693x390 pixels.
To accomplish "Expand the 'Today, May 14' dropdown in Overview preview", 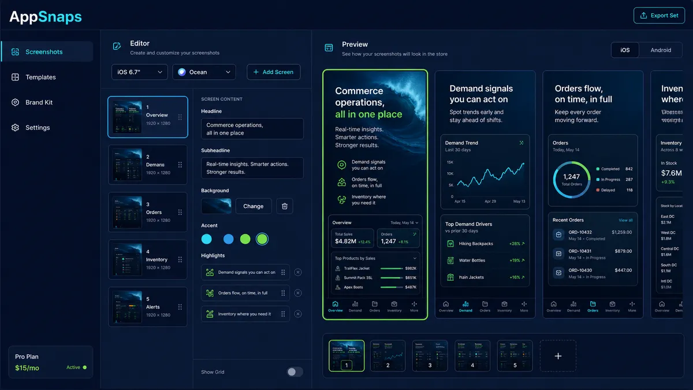I will coord(404,222).
